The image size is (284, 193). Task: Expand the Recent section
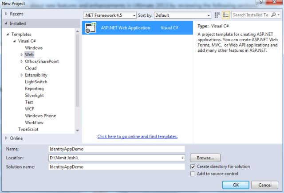6,14
